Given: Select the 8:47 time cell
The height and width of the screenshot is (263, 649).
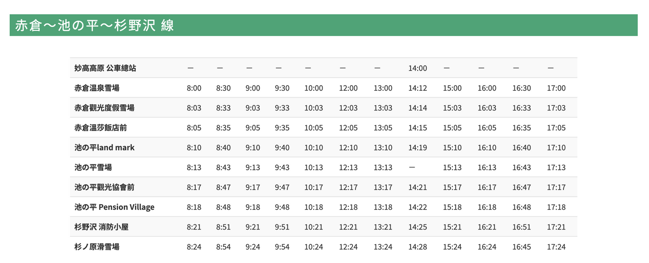Looking at the screenshot, I should [223, 187].
